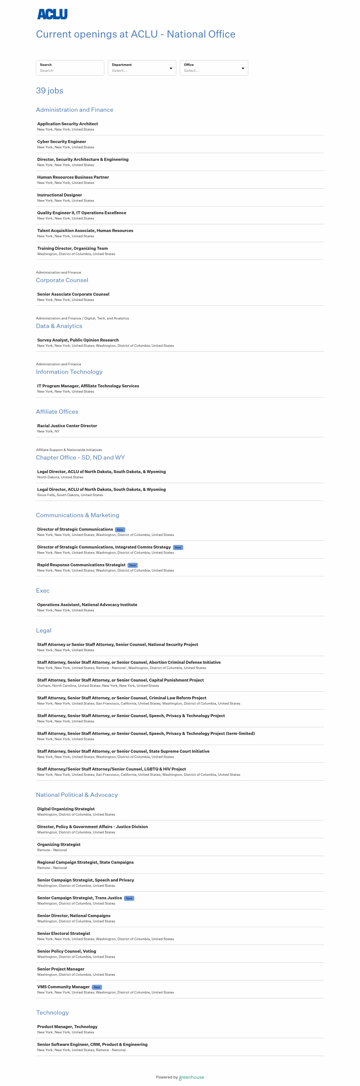Open Operations Assistant, National Advocacy Institute
360x1086 pixels.
pyautogui.click(x=87, y=605)
